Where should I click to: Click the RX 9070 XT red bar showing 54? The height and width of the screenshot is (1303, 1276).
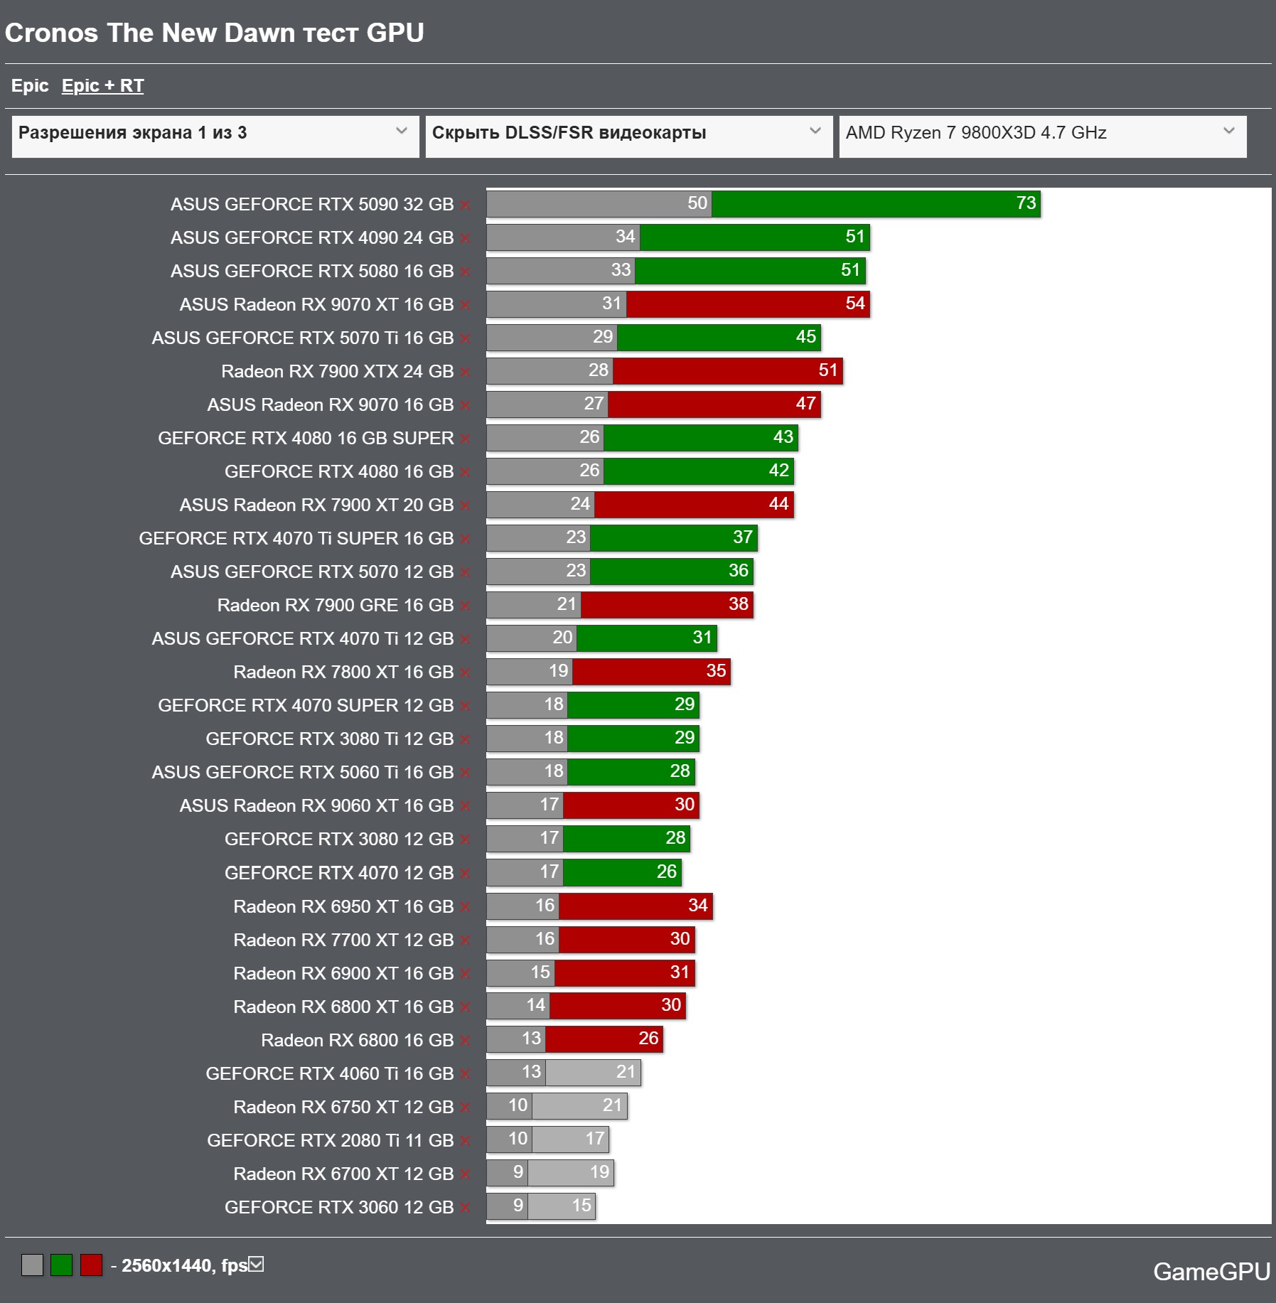(748, 304)
